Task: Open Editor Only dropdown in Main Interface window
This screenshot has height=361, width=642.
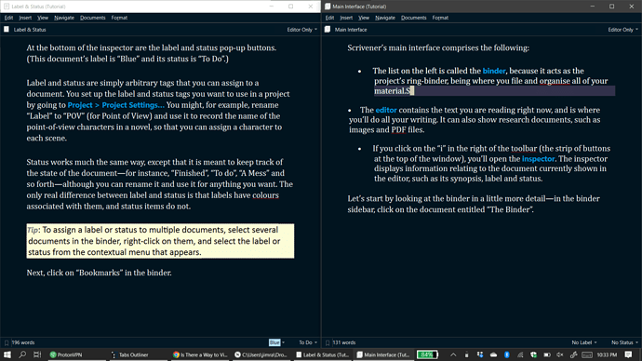Action: click(622, 30)
